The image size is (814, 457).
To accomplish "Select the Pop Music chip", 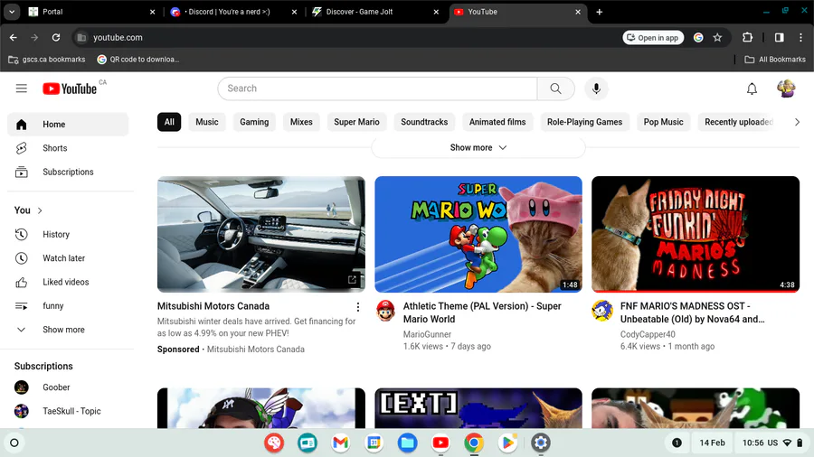I will [664, 122].
